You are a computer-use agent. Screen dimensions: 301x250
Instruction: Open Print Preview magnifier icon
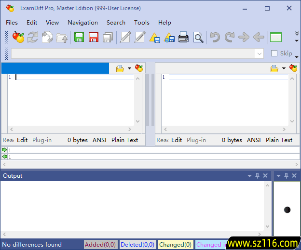pos(198,37)
